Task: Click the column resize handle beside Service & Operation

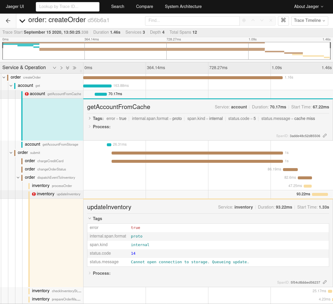Action: 81,71
